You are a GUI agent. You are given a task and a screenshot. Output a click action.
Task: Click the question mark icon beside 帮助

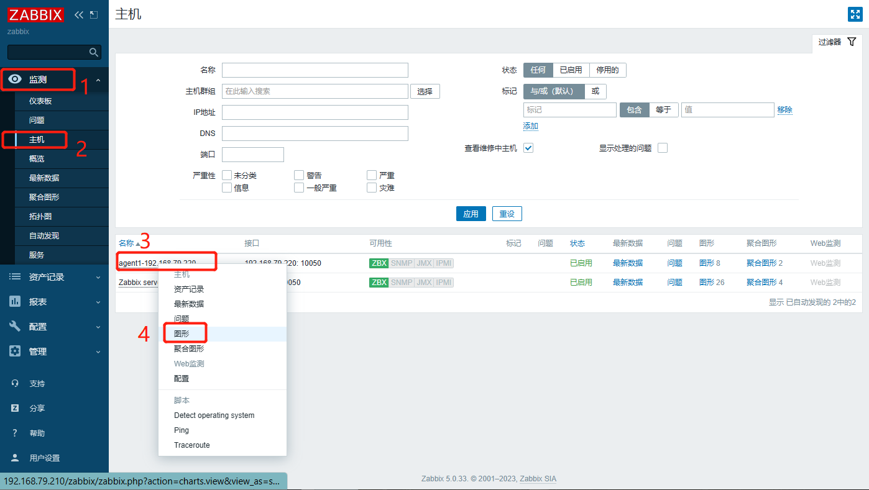tap(15, 433)
